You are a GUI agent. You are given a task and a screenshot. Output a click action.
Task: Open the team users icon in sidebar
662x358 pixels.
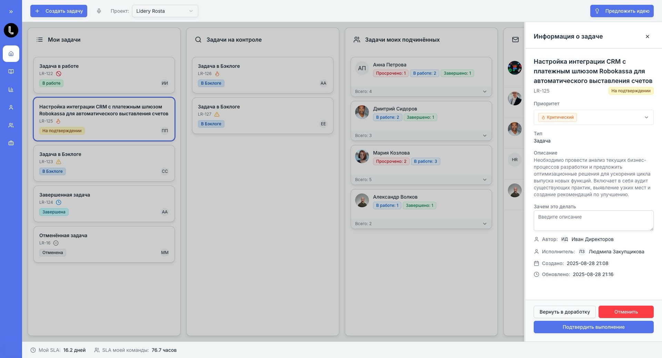11,125
